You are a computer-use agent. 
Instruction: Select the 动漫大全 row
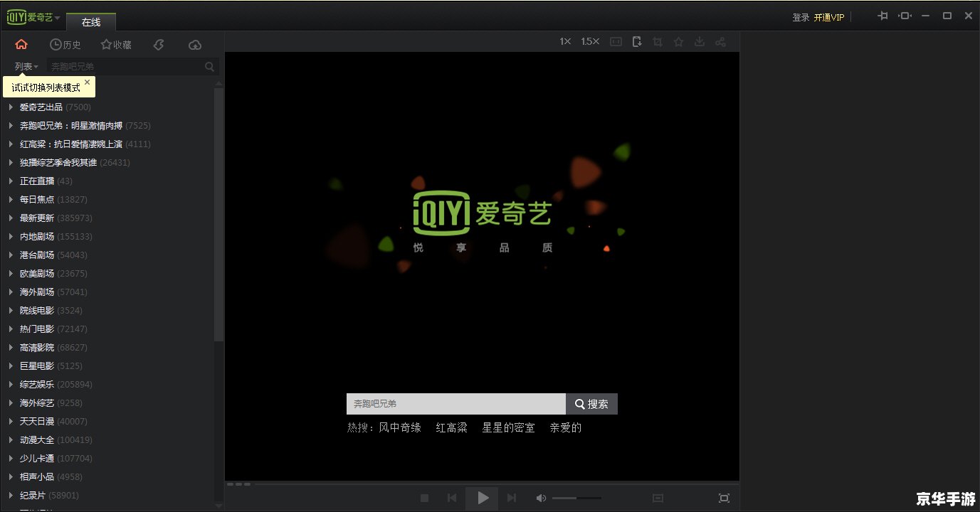107,439
